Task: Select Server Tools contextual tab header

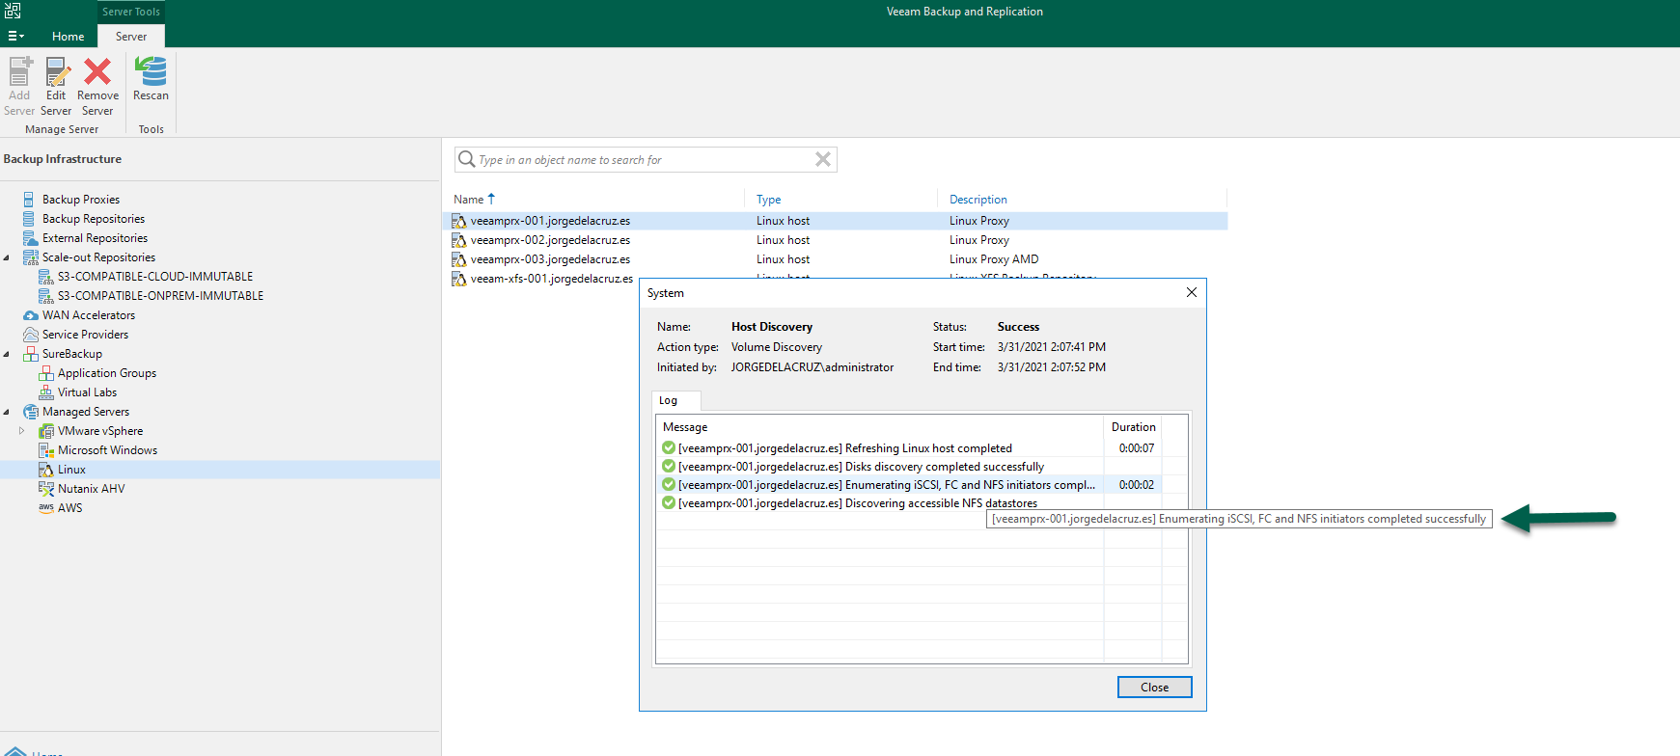Action: [x=131, y=12]
